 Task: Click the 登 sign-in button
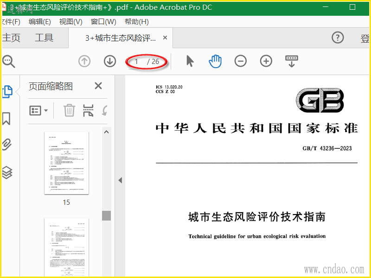pyautogui.click(x=365, y=38)
